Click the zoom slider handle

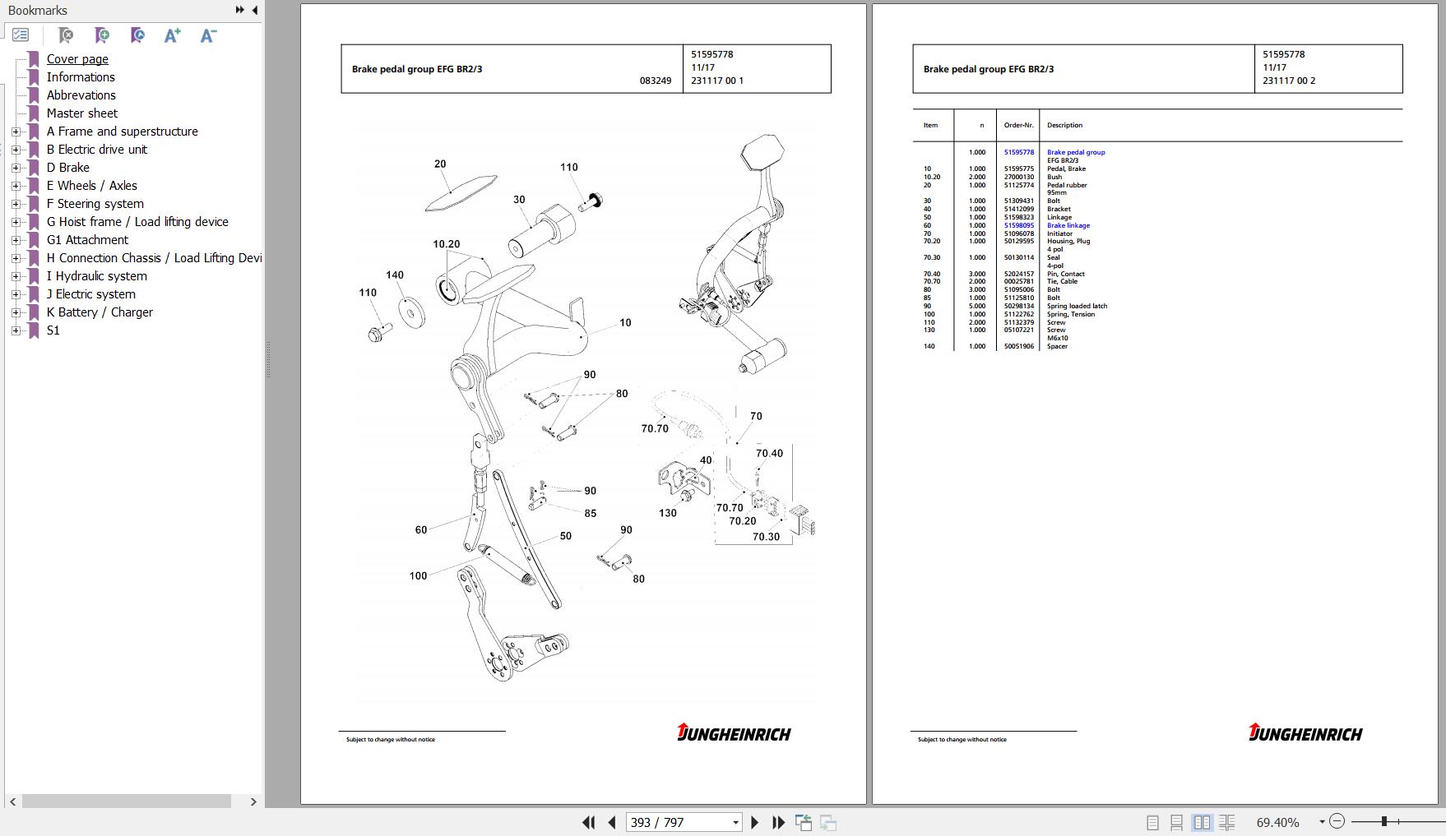1384,821
